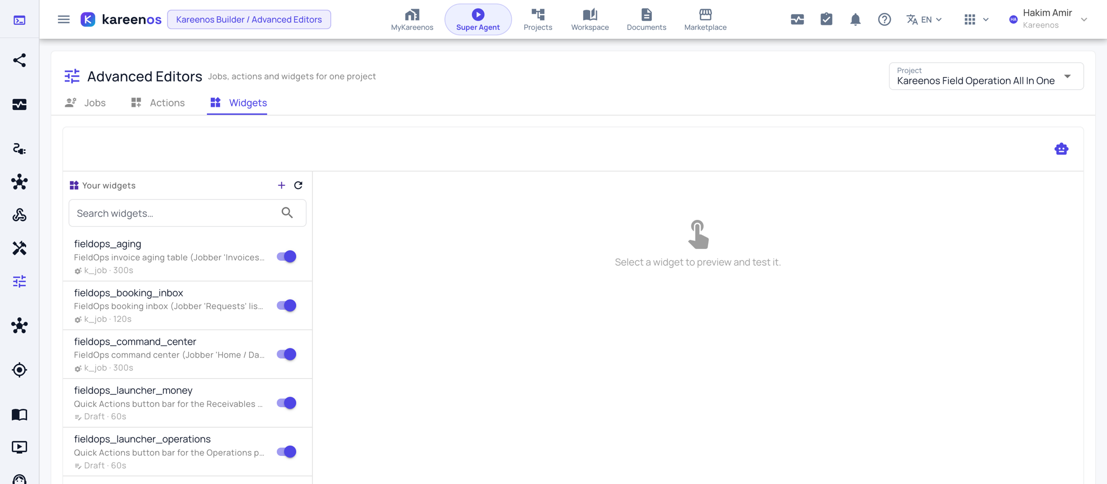The image size is (1107, 484).
Task: Click the Advanced Editors sliders sidebar icon
Action: coord(19,281)
